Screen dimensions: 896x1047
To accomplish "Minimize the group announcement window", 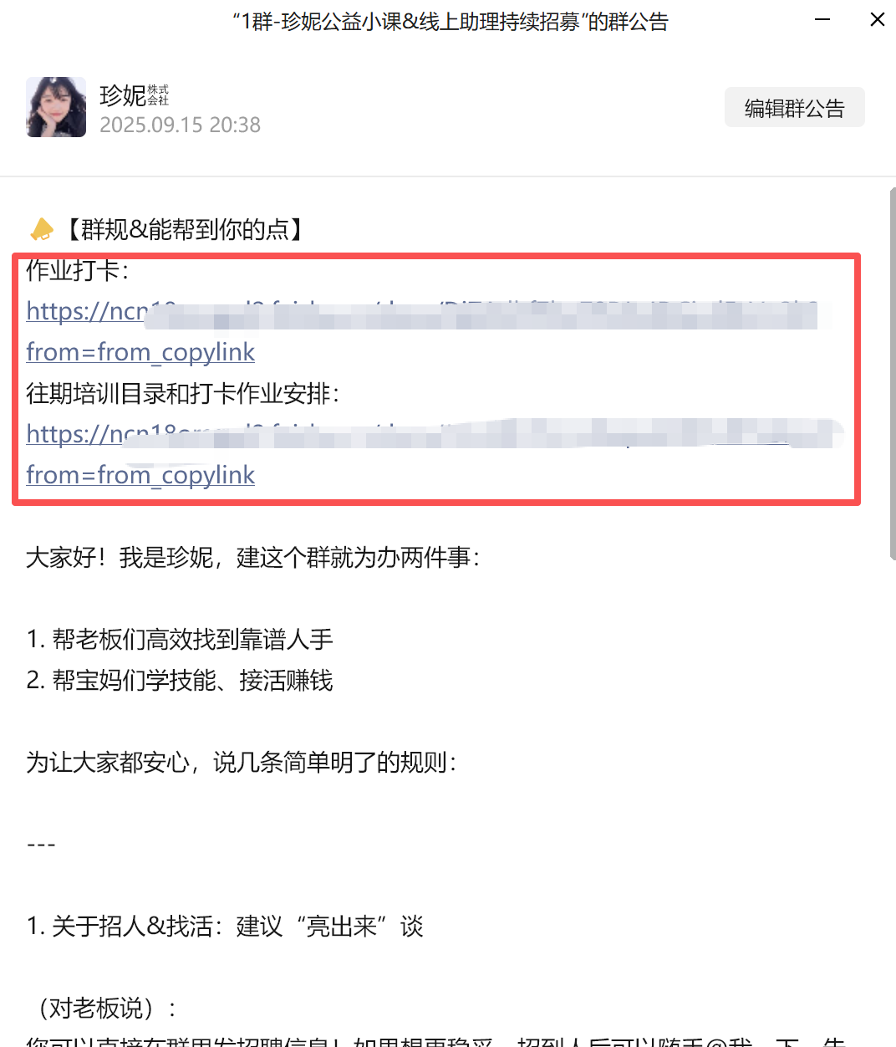I will pyautogui.click(x=822, y=19).
